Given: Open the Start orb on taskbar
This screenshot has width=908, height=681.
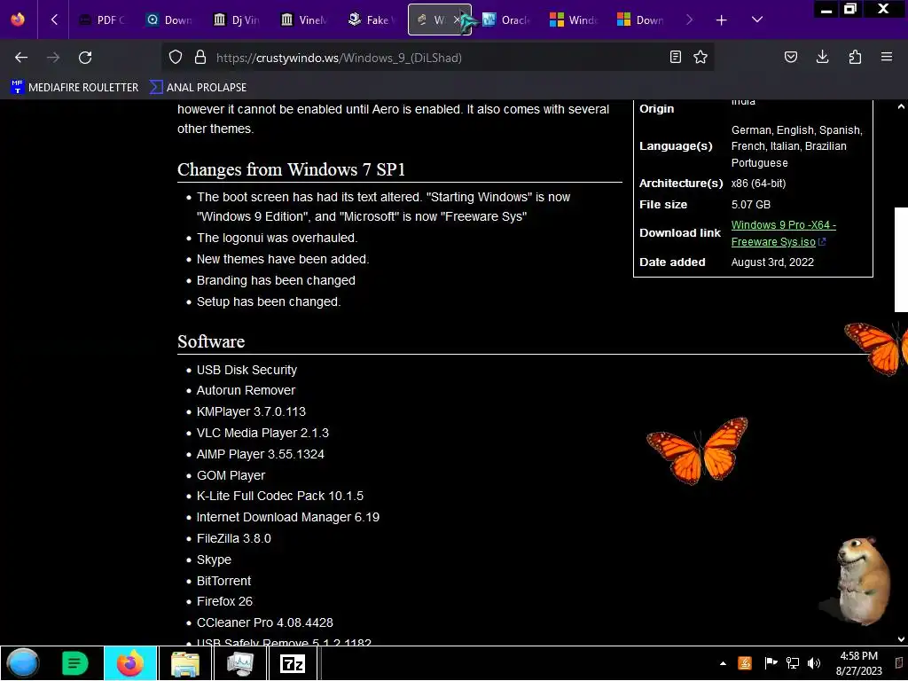Looking at the screenshot, I should [22, 663].
